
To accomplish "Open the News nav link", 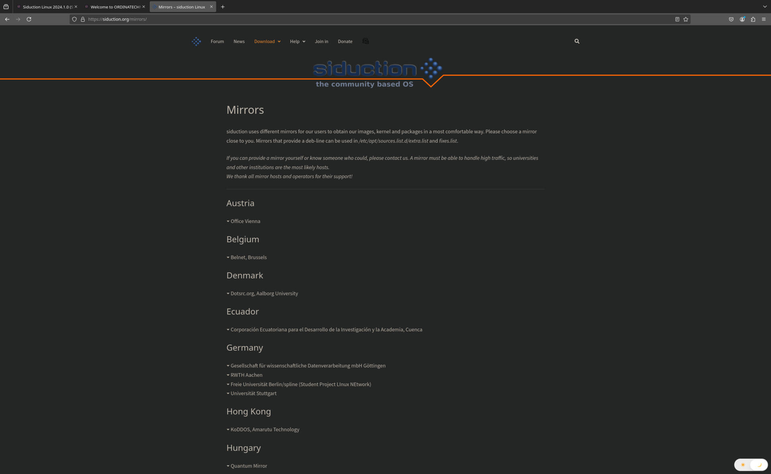I will coord(239,41).
